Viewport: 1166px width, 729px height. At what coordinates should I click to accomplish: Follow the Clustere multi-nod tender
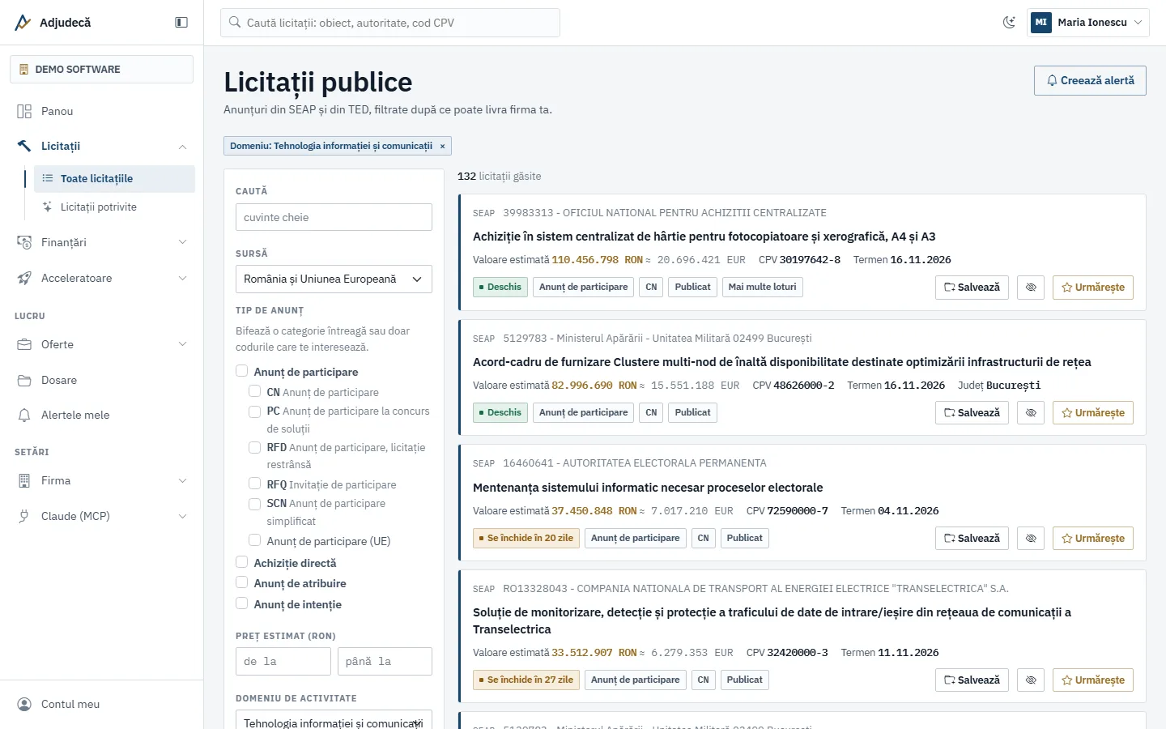pyautogui.click(x=1093, y=413)
